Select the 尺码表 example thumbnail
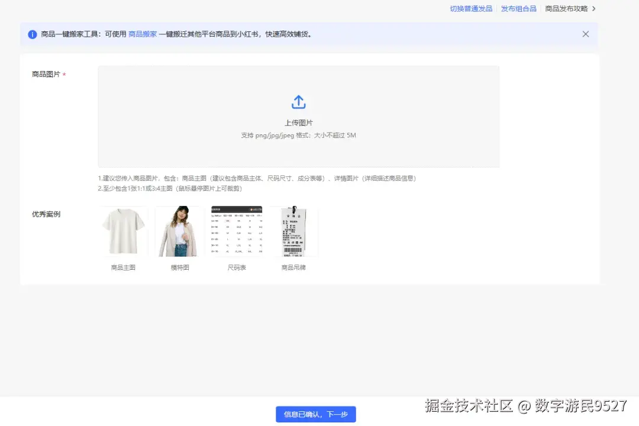The image size is (639, 426). tap(236, 230)
